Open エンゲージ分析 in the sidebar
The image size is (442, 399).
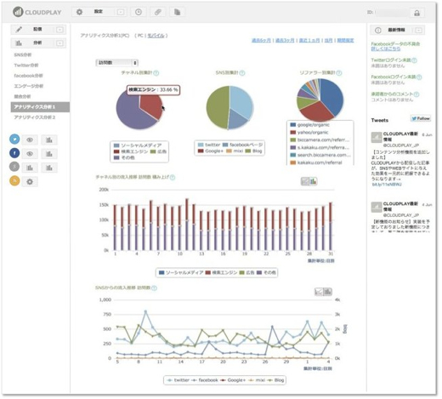pos(29,86)
